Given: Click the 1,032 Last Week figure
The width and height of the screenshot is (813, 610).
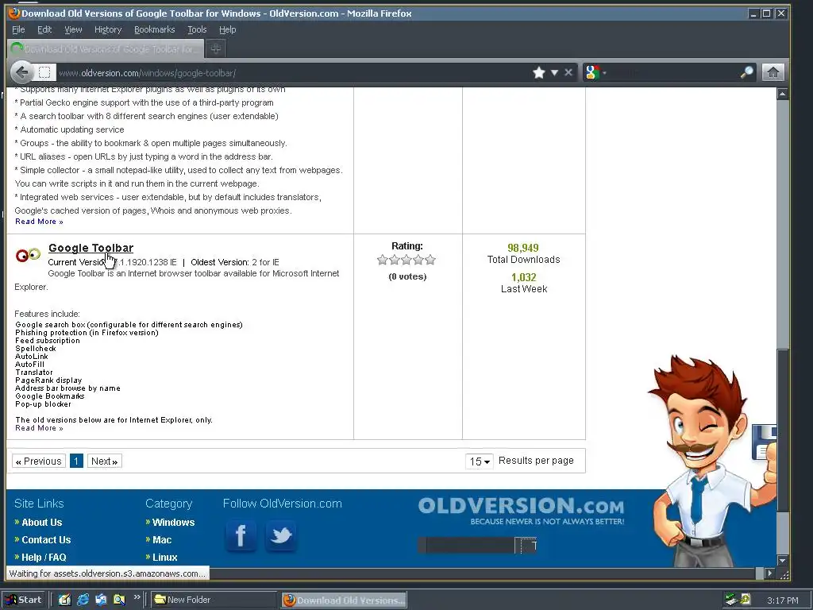Looking at the screenshot, I should coord(524,277).
